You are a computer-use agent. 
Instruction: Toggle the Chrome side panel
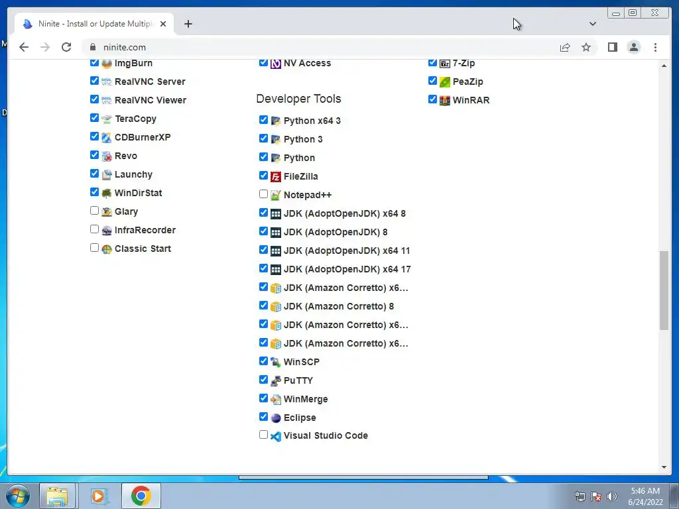click(x=612, y=47)
